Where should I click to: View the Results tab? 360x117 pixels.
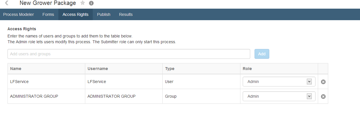[x=126, y=14]
